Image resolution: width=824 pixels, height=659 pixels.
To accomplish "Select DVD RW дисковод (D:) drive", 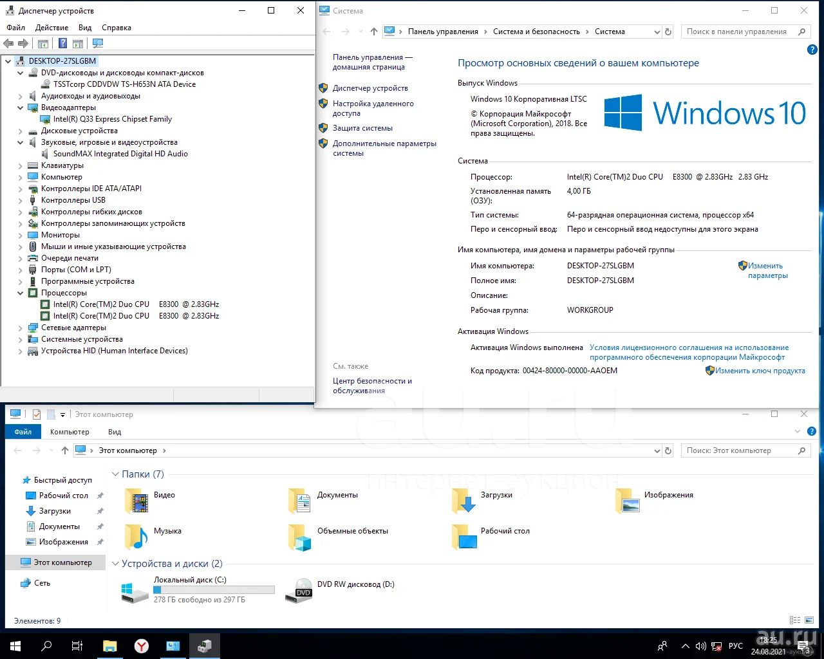I will (x=341, y=589).
